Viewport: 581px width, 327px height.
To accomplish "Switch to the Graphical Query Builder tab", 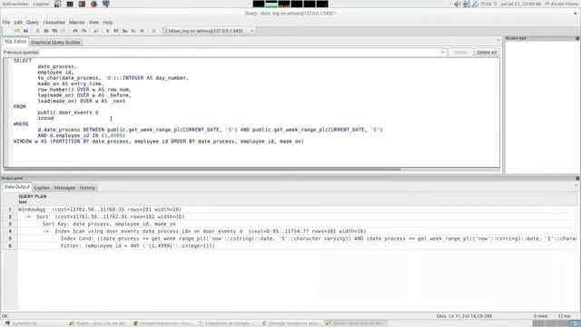I will [x=55, y=43].
